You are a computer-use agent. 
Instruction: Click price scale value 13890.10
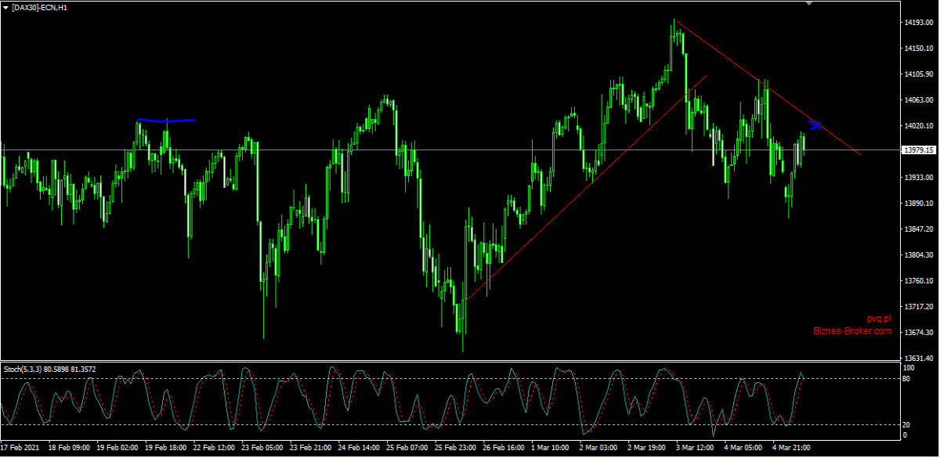click(x=919, y=204)
